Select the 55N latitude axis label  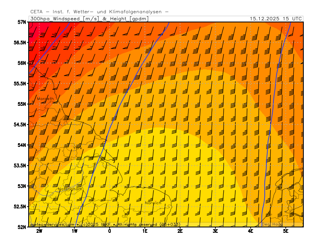(22, 104)
